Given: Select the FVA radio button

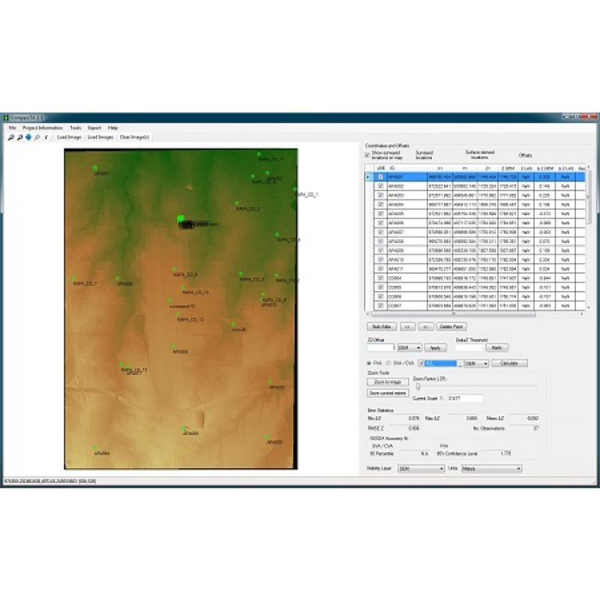Looking at the screenshot, I should (369, 363).
